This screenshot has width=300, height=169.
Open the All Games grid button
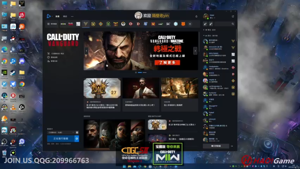52,24
